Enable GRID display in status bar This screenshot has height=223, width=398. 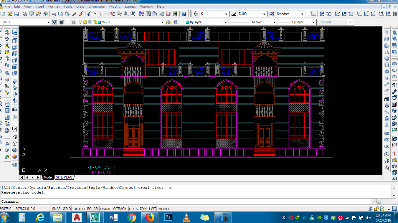click(x=67, y=209)
